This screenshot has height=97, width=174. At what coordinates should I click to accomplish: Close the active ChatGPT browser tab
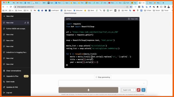[144, 3]
